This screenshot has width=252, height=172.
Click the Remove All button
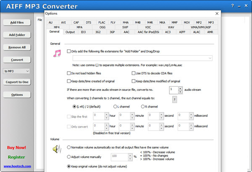tap(17, 47)
